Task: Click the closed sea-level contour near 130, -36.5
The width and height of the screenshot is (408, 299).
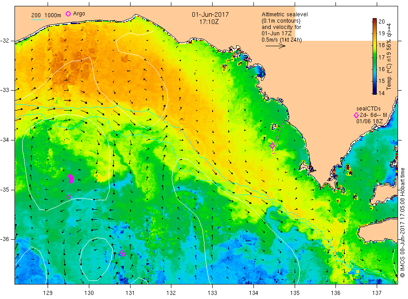Action: (x=96, y=259)
